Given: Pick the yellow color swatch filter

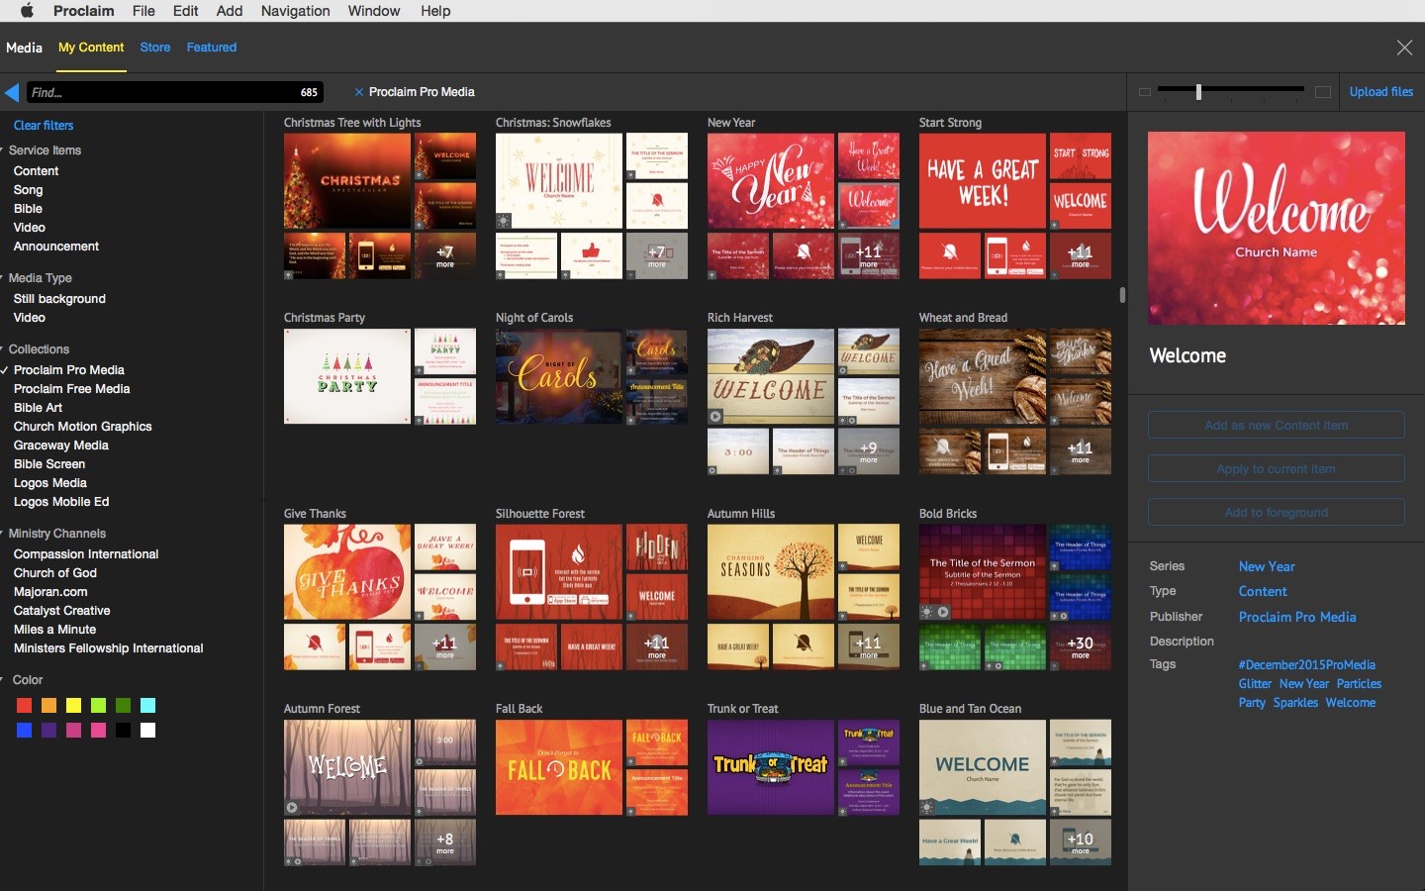Looking at the screenshot, I should [74, 706].
